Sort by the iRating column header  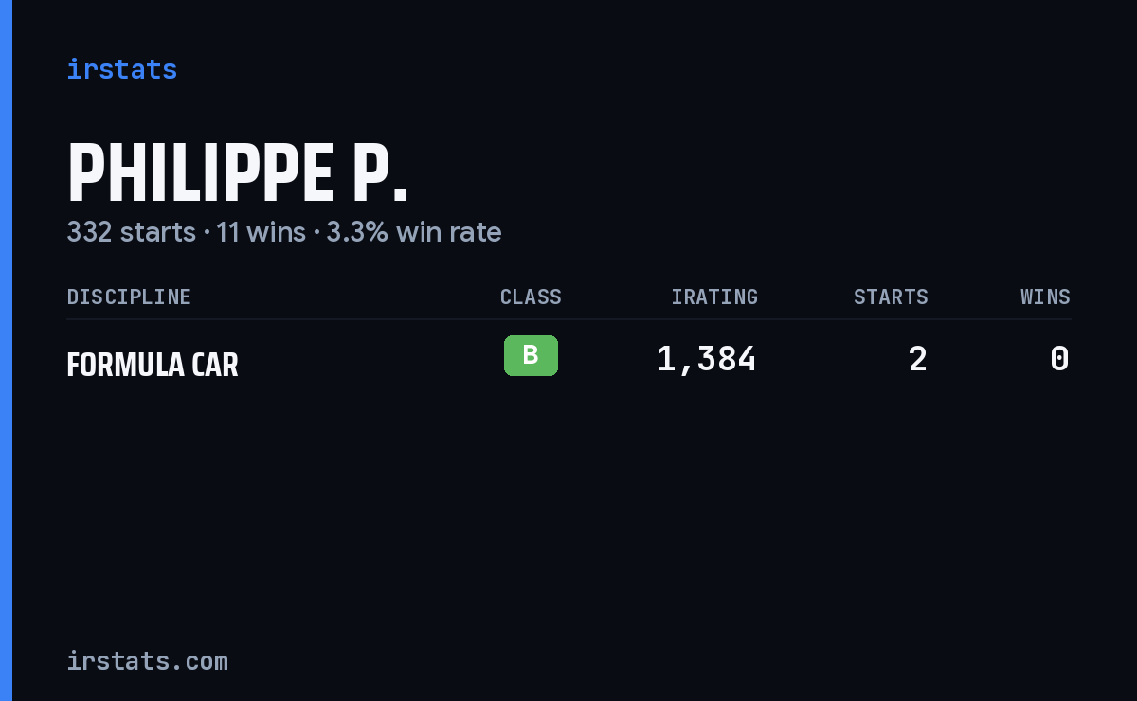point(714,297)
